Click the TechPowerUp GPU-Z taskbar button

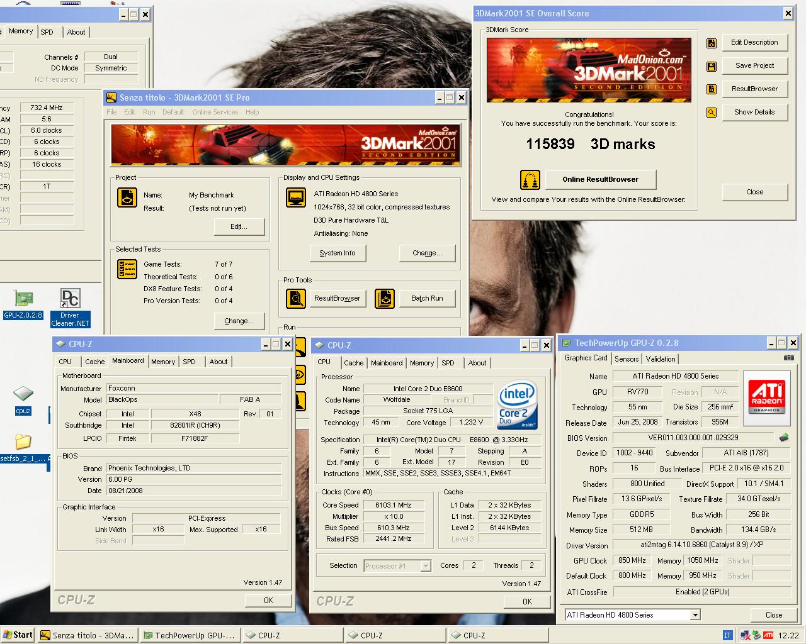[190, 635]
